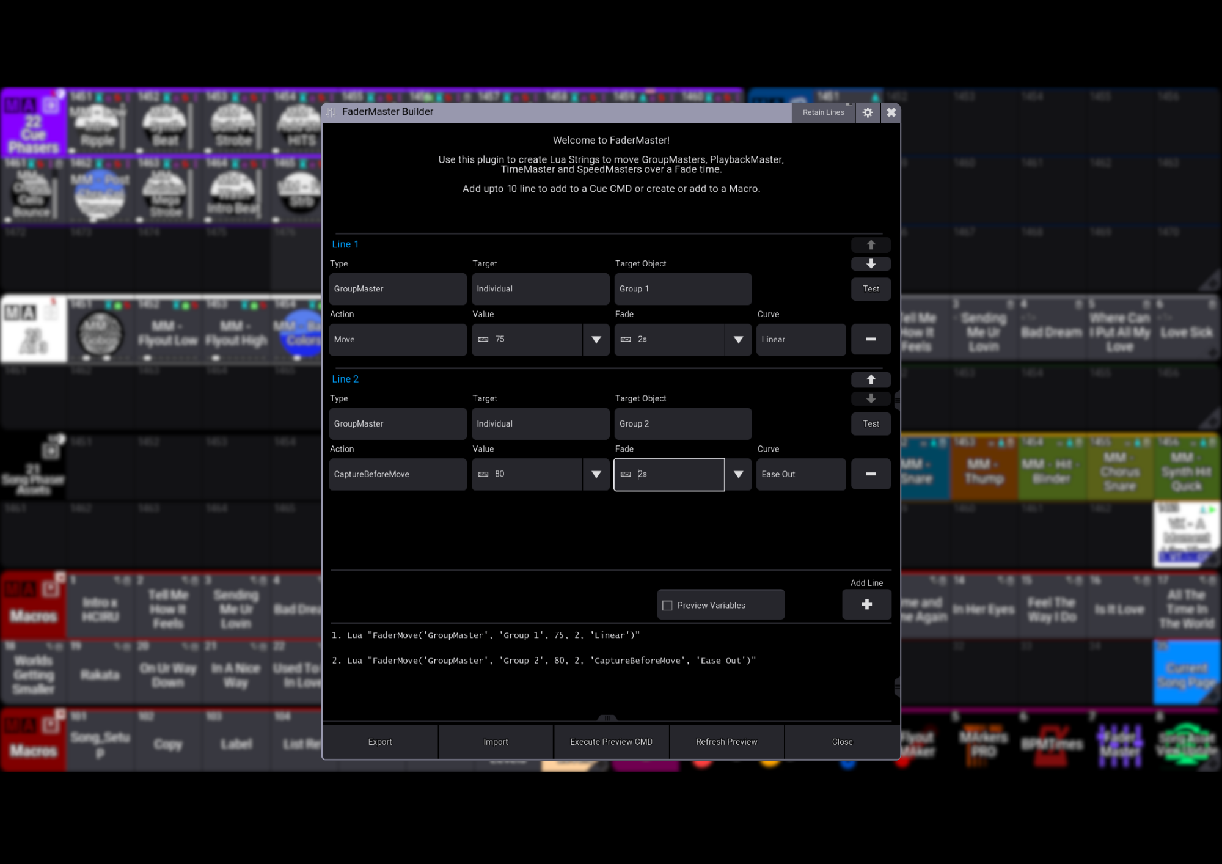Viewport: 1222px width, 864px height.
Task: Open Line 1 Target Individual selector
Action: pyautogui.click(x=540, y=289)
